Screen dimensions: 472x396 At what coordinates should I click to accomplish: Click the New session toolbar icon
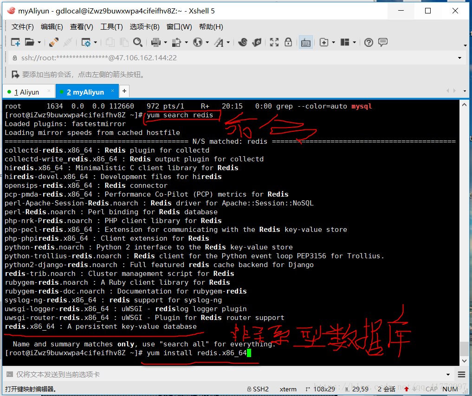click(15, 42)
